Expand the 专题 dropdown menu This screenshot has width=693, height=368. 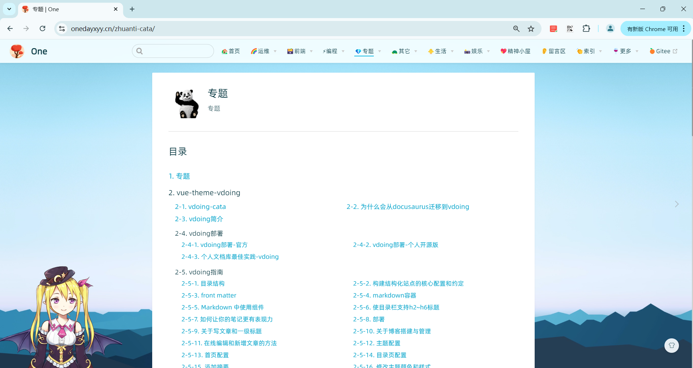pos(368,51)
